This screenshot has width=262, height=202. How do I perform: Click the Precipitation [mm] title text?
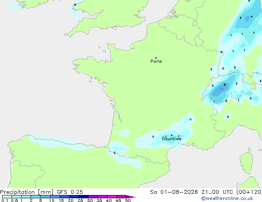(x=27, y=192)
